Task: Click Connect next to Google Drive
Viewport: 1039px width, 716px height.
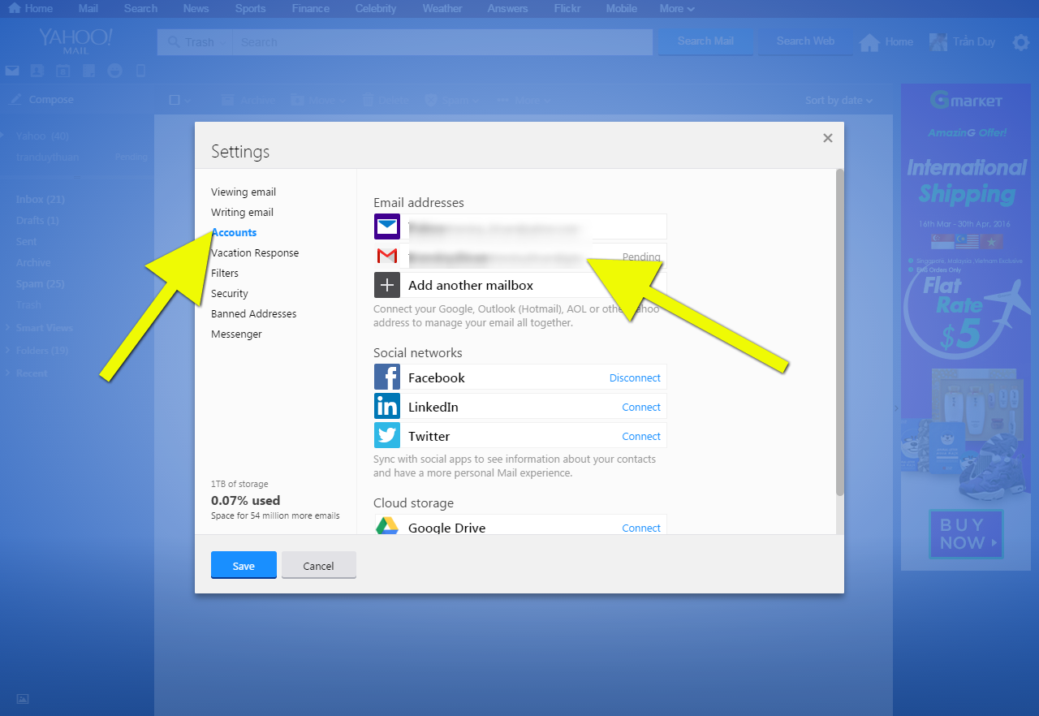Action: click(641, 528)
